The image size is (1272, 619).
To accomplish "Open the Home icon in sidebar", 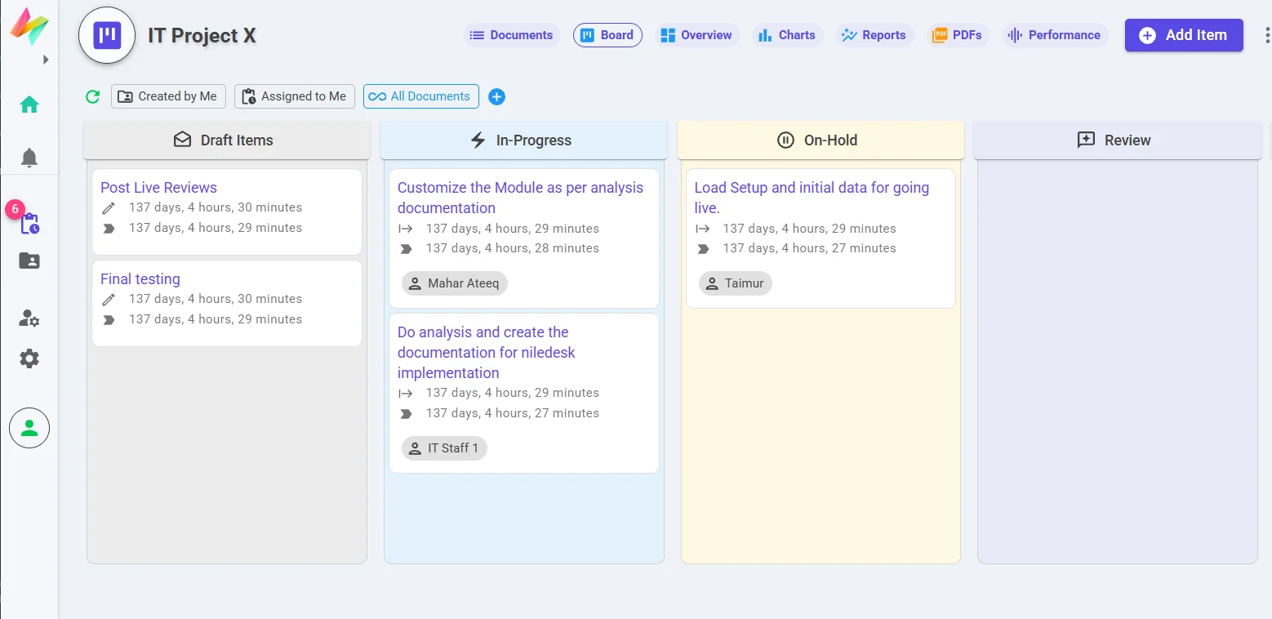I will [x=29, y=105].
